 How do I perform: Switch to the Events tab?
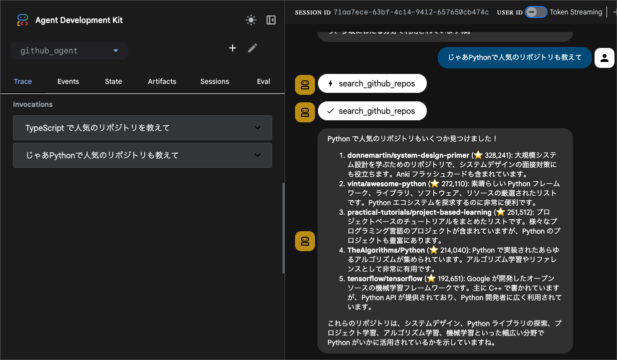pyautogui.click(x=68, y=81)
